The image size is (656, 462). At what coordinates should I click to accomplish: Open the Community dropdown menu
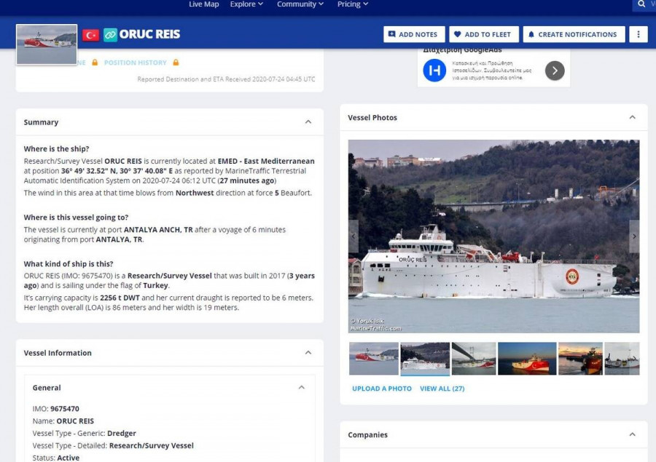pos(300,4)
